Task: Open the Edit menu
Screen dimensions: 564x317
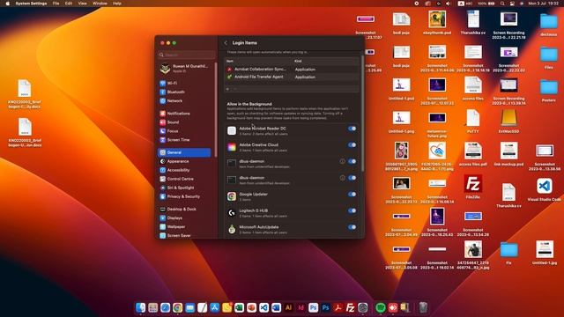Action: coord(69,4)
